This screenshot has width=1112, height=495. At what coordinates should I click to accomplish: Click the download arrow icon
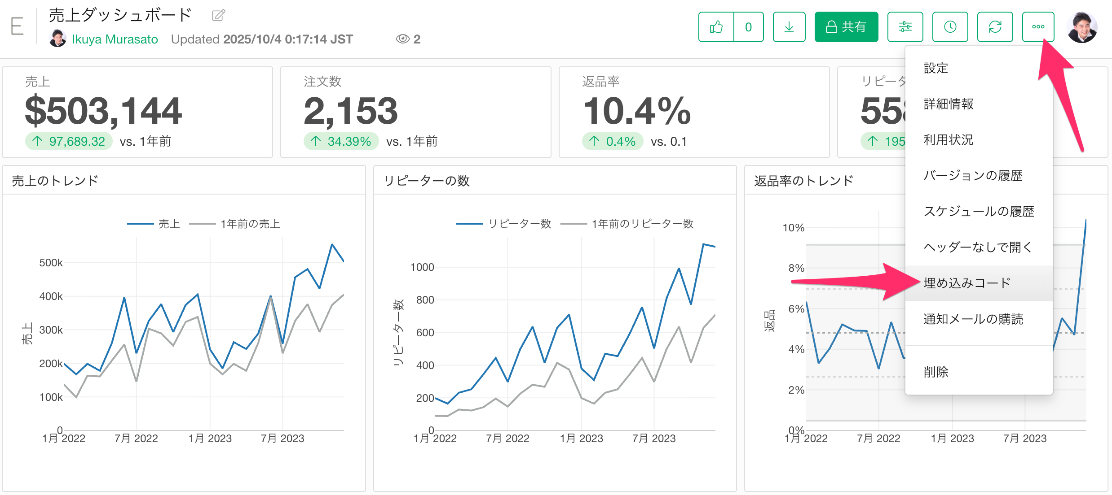pyautogui.click(x=789, y=27)
